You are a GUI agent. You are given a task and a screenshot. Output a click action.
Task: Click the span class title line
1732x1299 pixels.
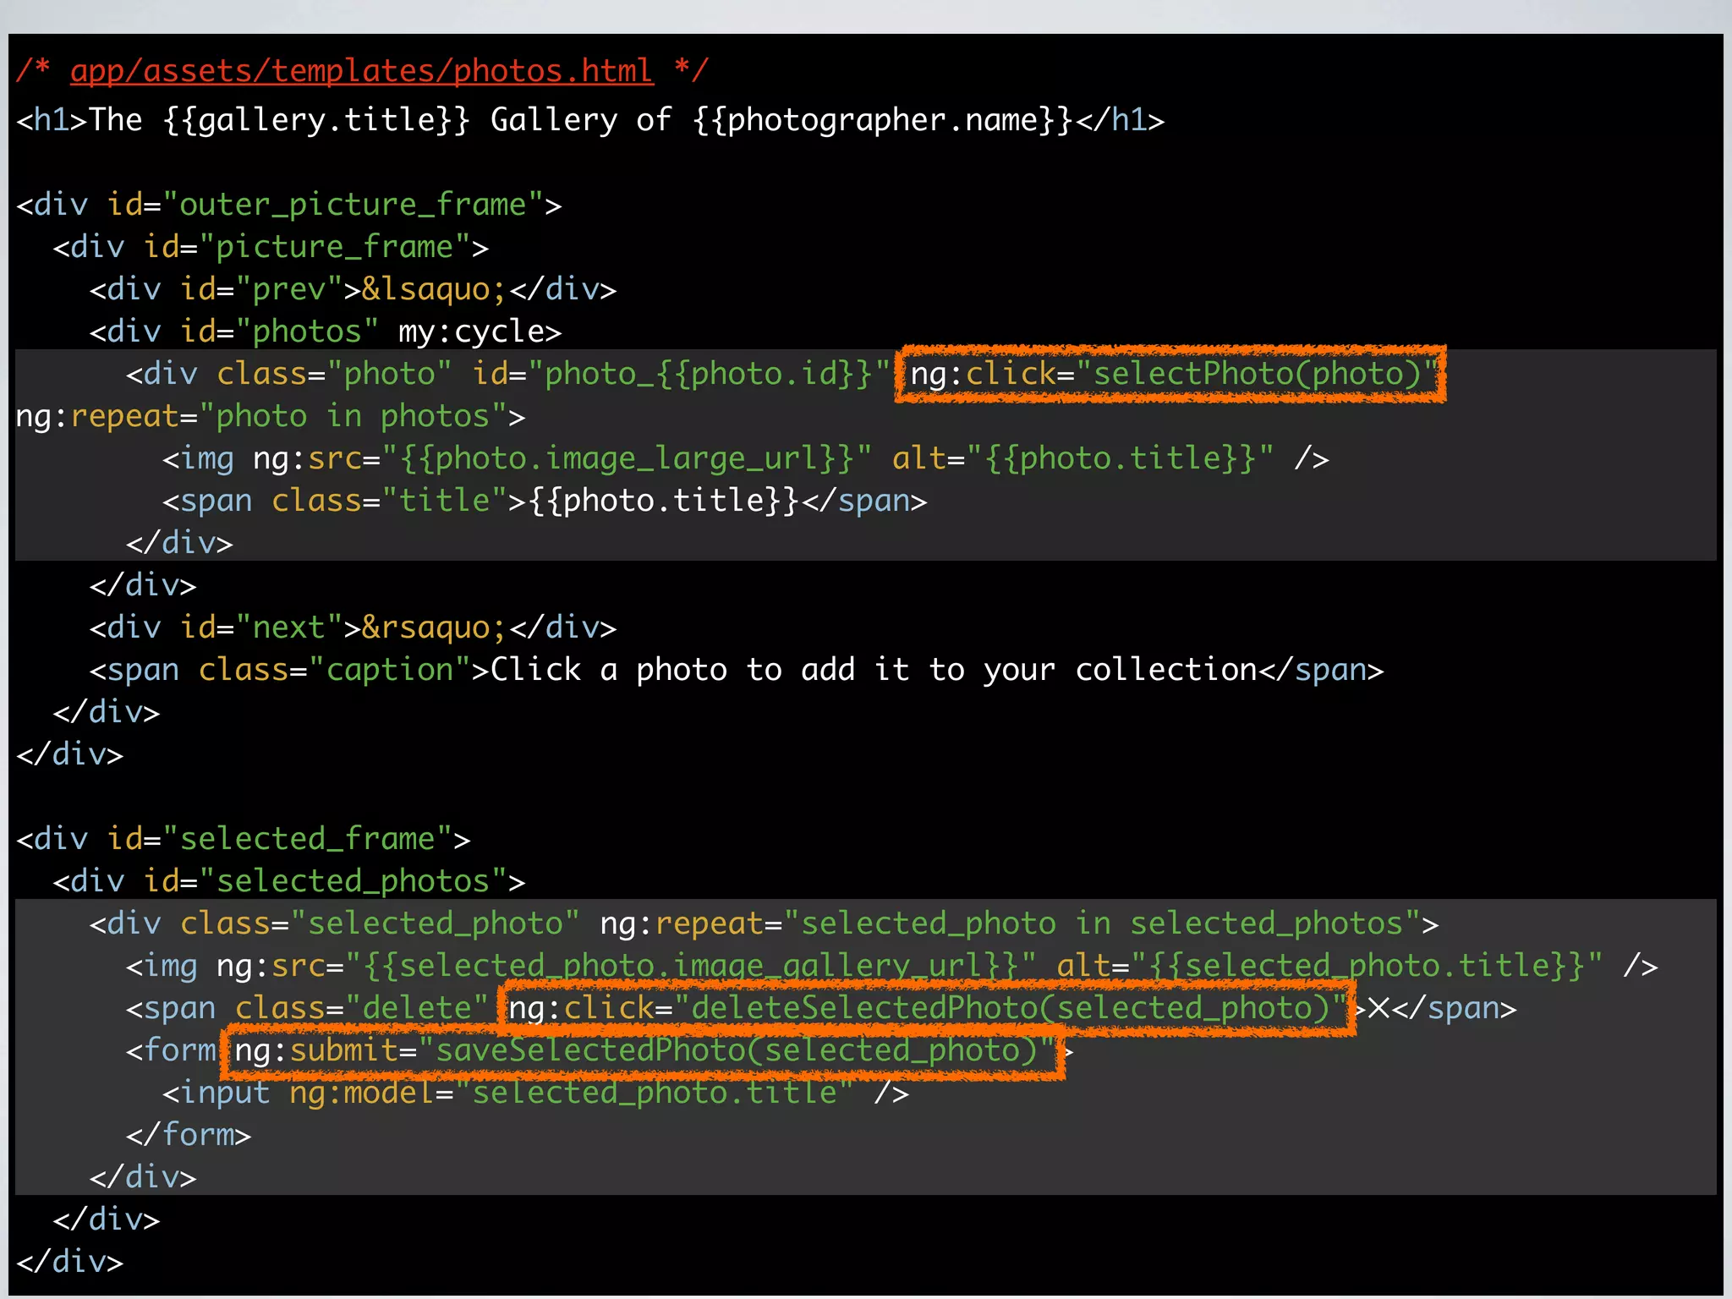click(x=544, y=502)
